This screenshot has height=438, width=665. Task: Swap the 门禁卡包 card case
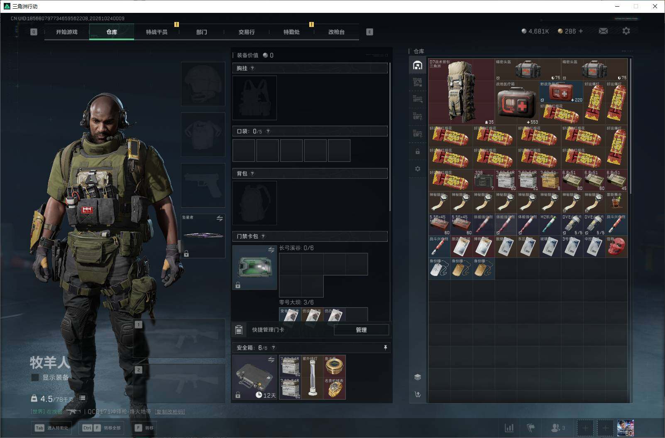[271, 250]
